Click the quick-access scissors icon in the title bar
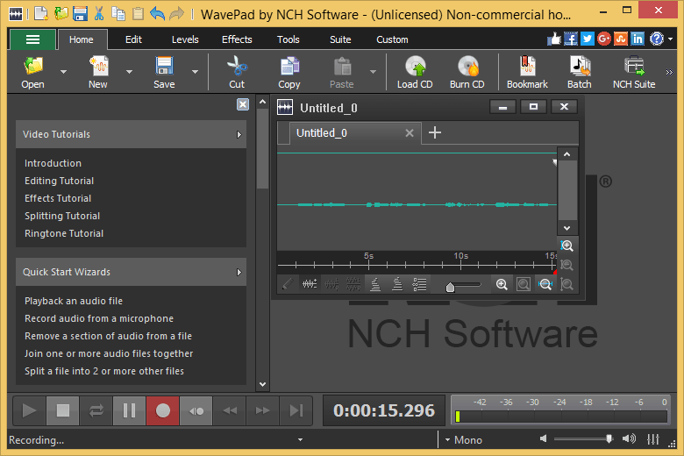Image resolution: width=684 pixels, height=456 pixels. click(99, 14)
